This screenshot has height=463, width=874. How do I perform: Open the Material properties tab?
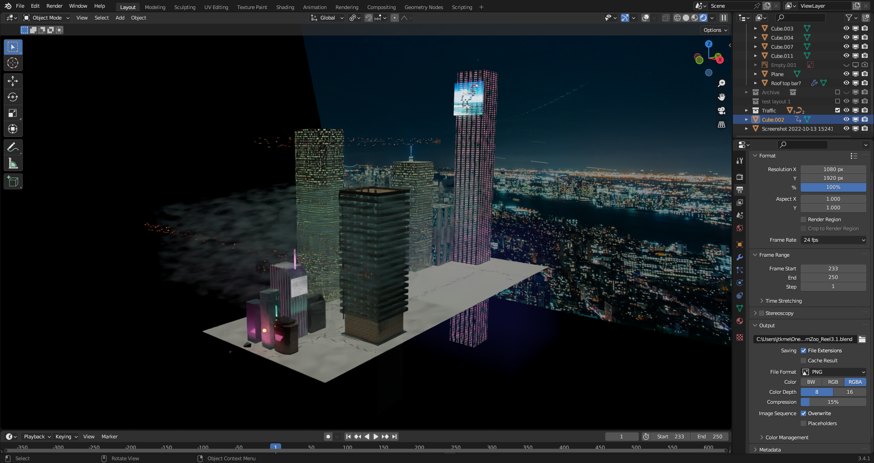tap(740, 321)
